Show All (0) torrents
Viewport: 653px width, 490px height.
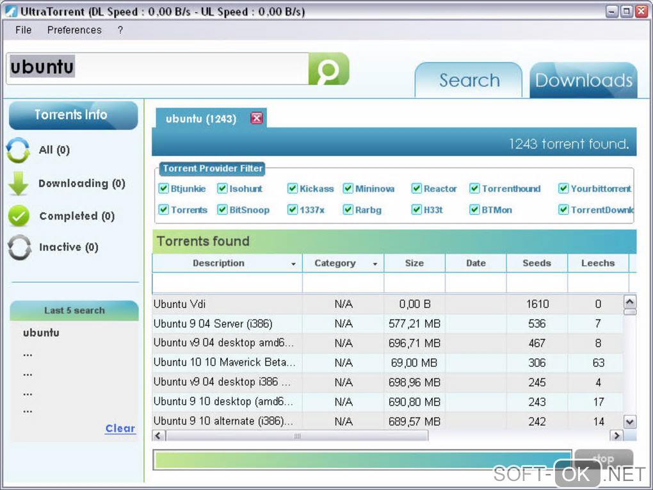pos(54,150)
